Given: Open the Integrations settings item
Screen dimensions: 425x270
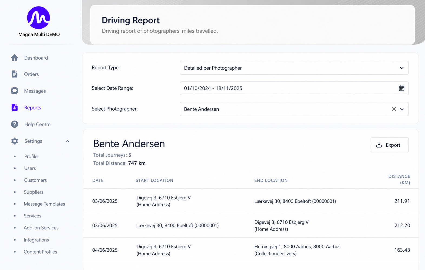Looking at the screenshot, I should click(36, 240).
